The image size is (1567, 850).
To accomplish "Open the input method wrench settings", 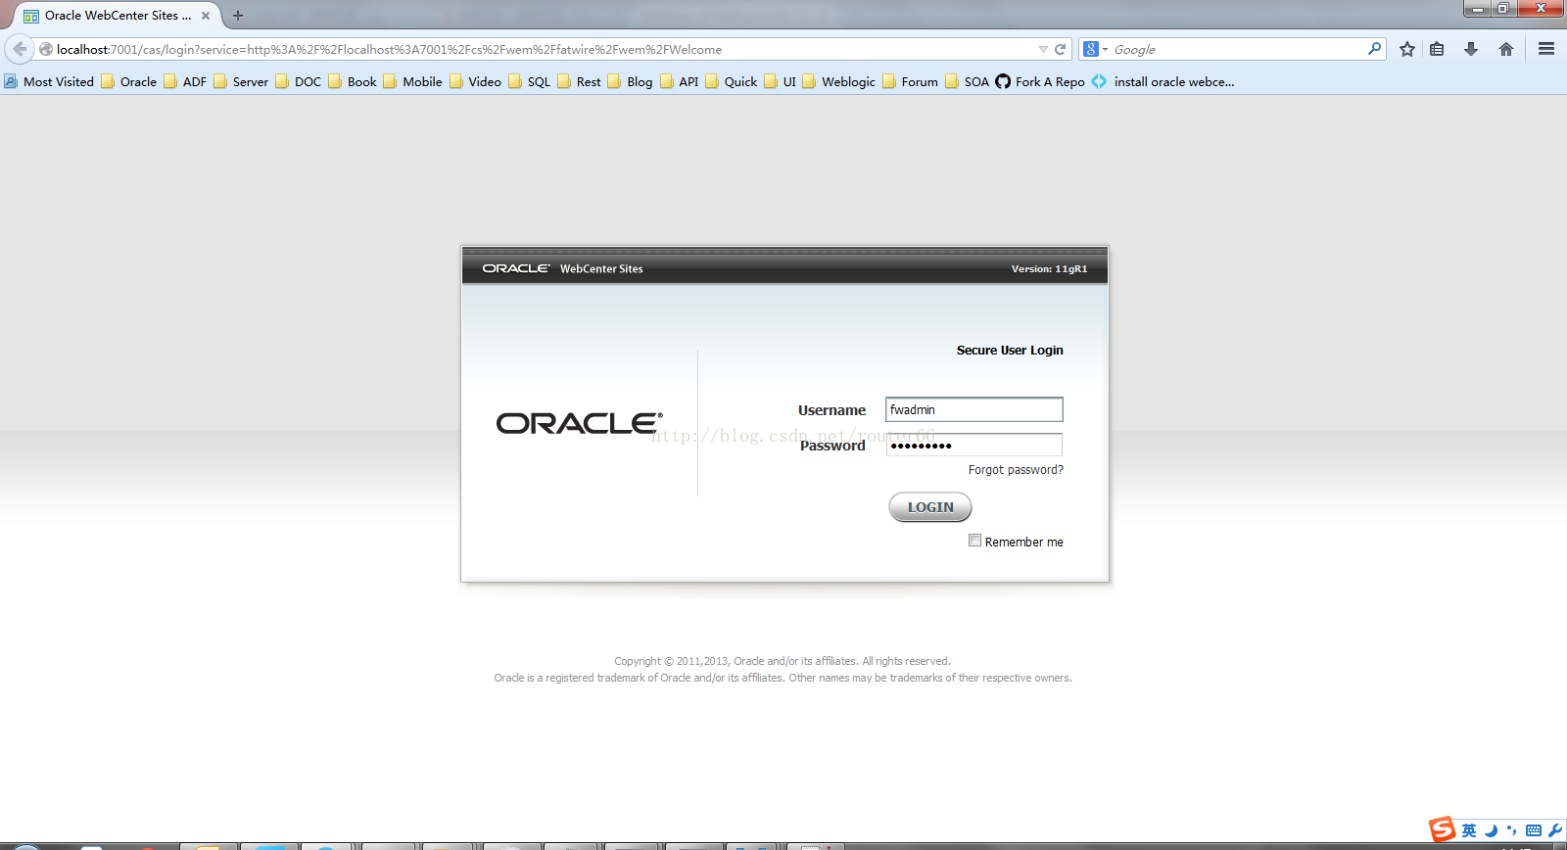I will 1555,830.
